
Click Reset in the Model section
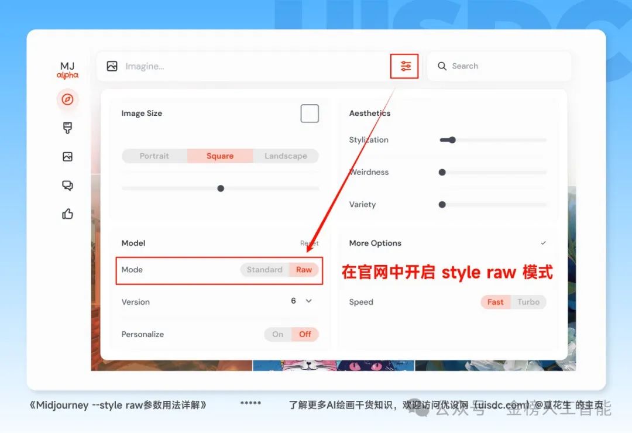pos(309,243)
